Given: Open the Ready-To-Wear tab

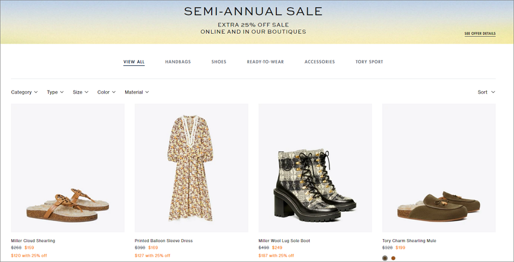Looking at the screenshot, I should pos(265,62).
